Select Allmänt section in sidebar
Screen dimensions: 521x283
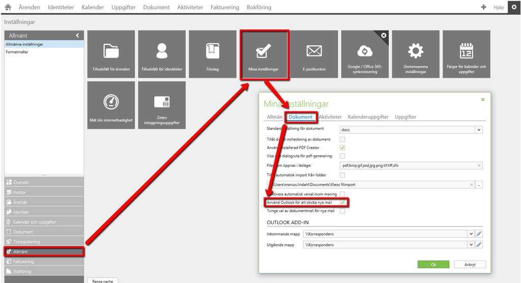(44, 252)
